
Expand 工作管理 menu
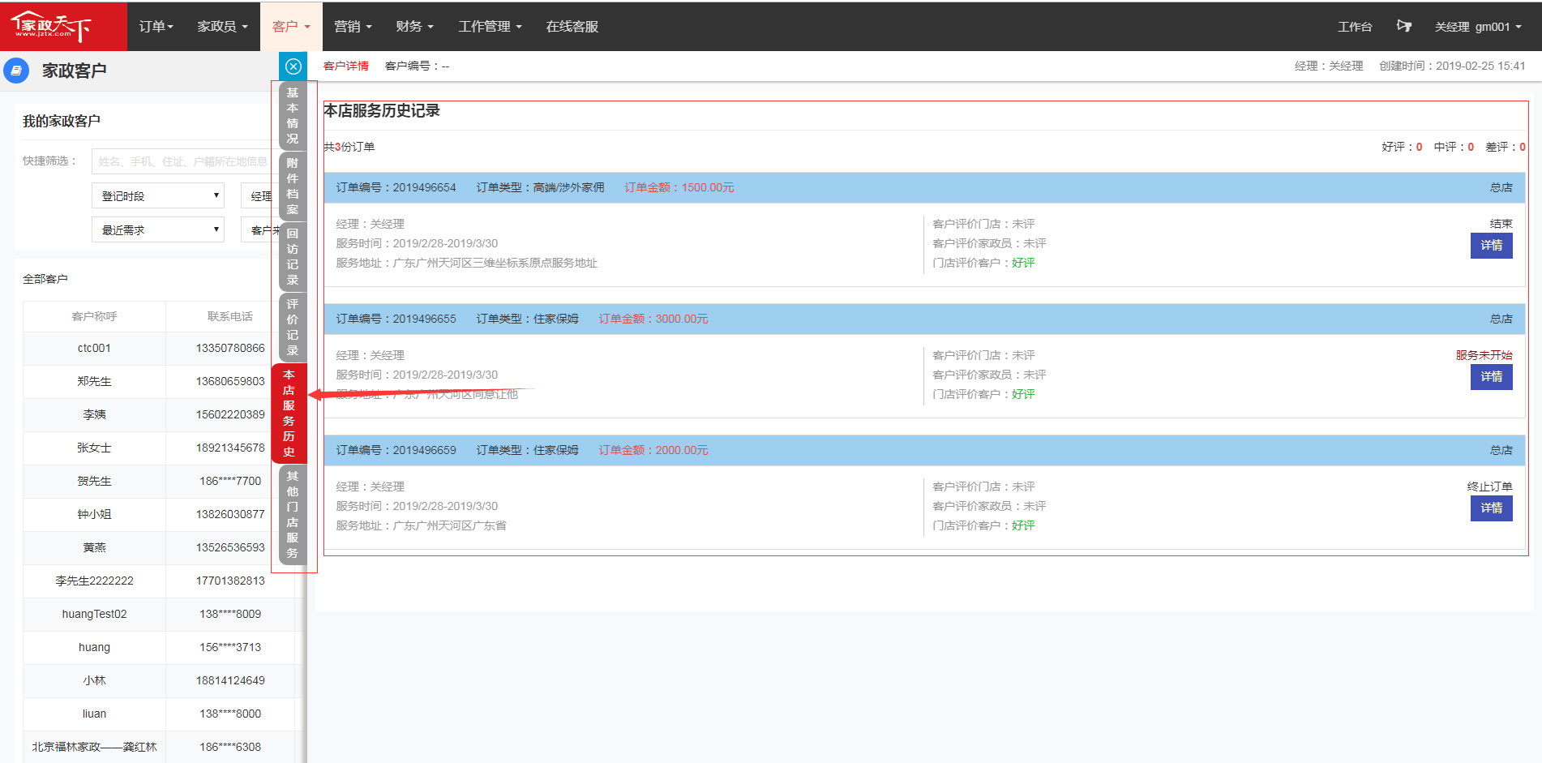point(490,26)
